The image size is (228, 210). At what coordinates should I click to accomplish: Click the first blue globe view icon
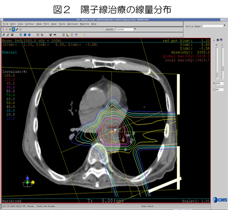click(21, 35)
